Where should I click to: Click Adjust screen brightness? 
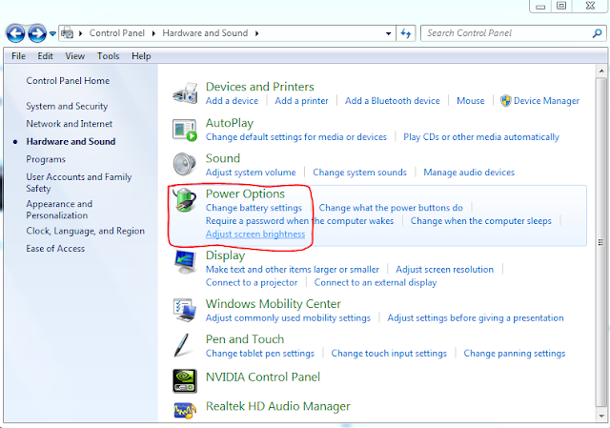point(255,234)
